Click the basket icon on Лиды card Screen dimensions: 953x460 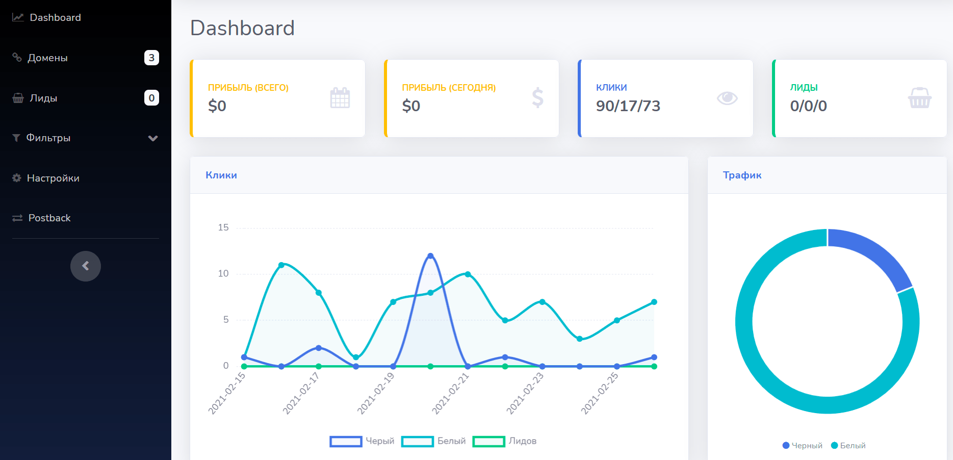(920, 98)
